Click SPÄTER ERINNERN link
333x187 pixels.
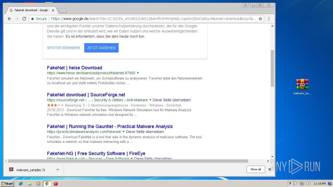(x=63, y=48)
